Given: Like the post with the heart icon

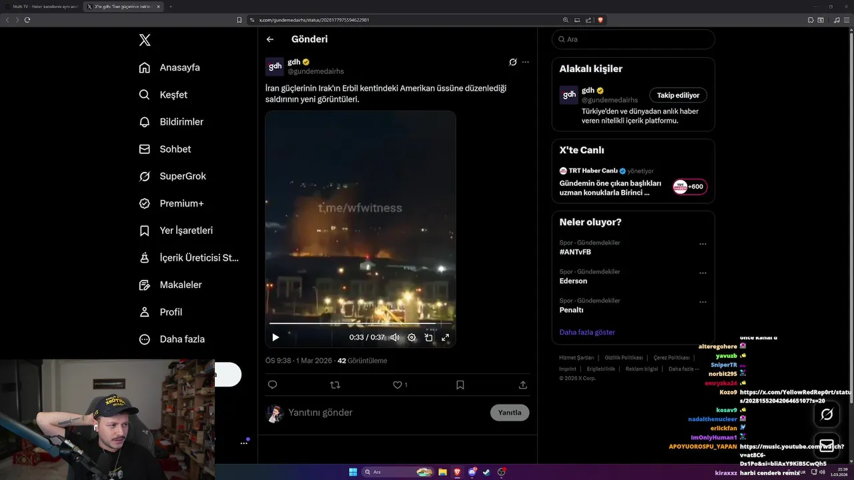Looking at the screenshot, I should click(x=397, y=385).
